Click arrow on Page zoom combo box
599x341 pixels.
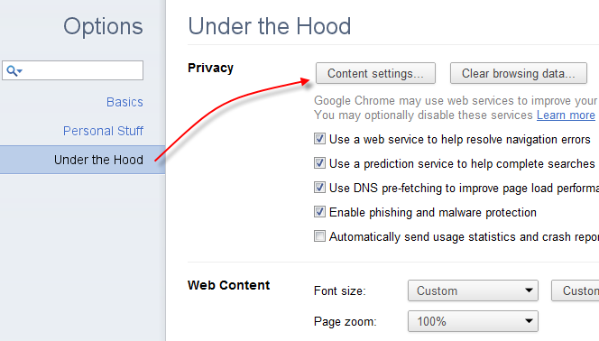pos(530,321)
